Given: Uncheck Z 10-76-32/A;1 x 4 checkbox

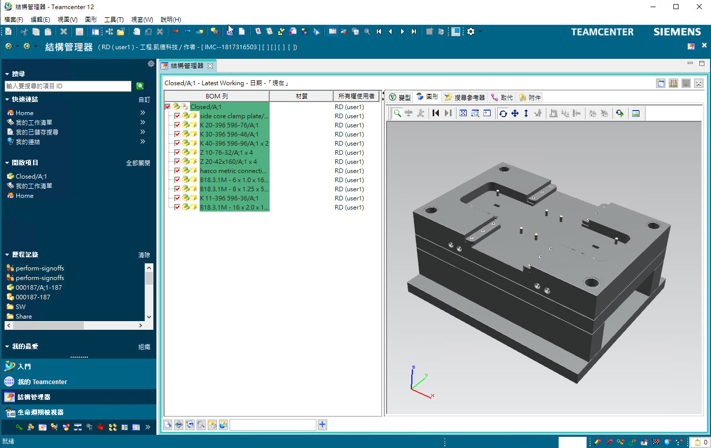Looking at the screenshot, I should [177, 153].
